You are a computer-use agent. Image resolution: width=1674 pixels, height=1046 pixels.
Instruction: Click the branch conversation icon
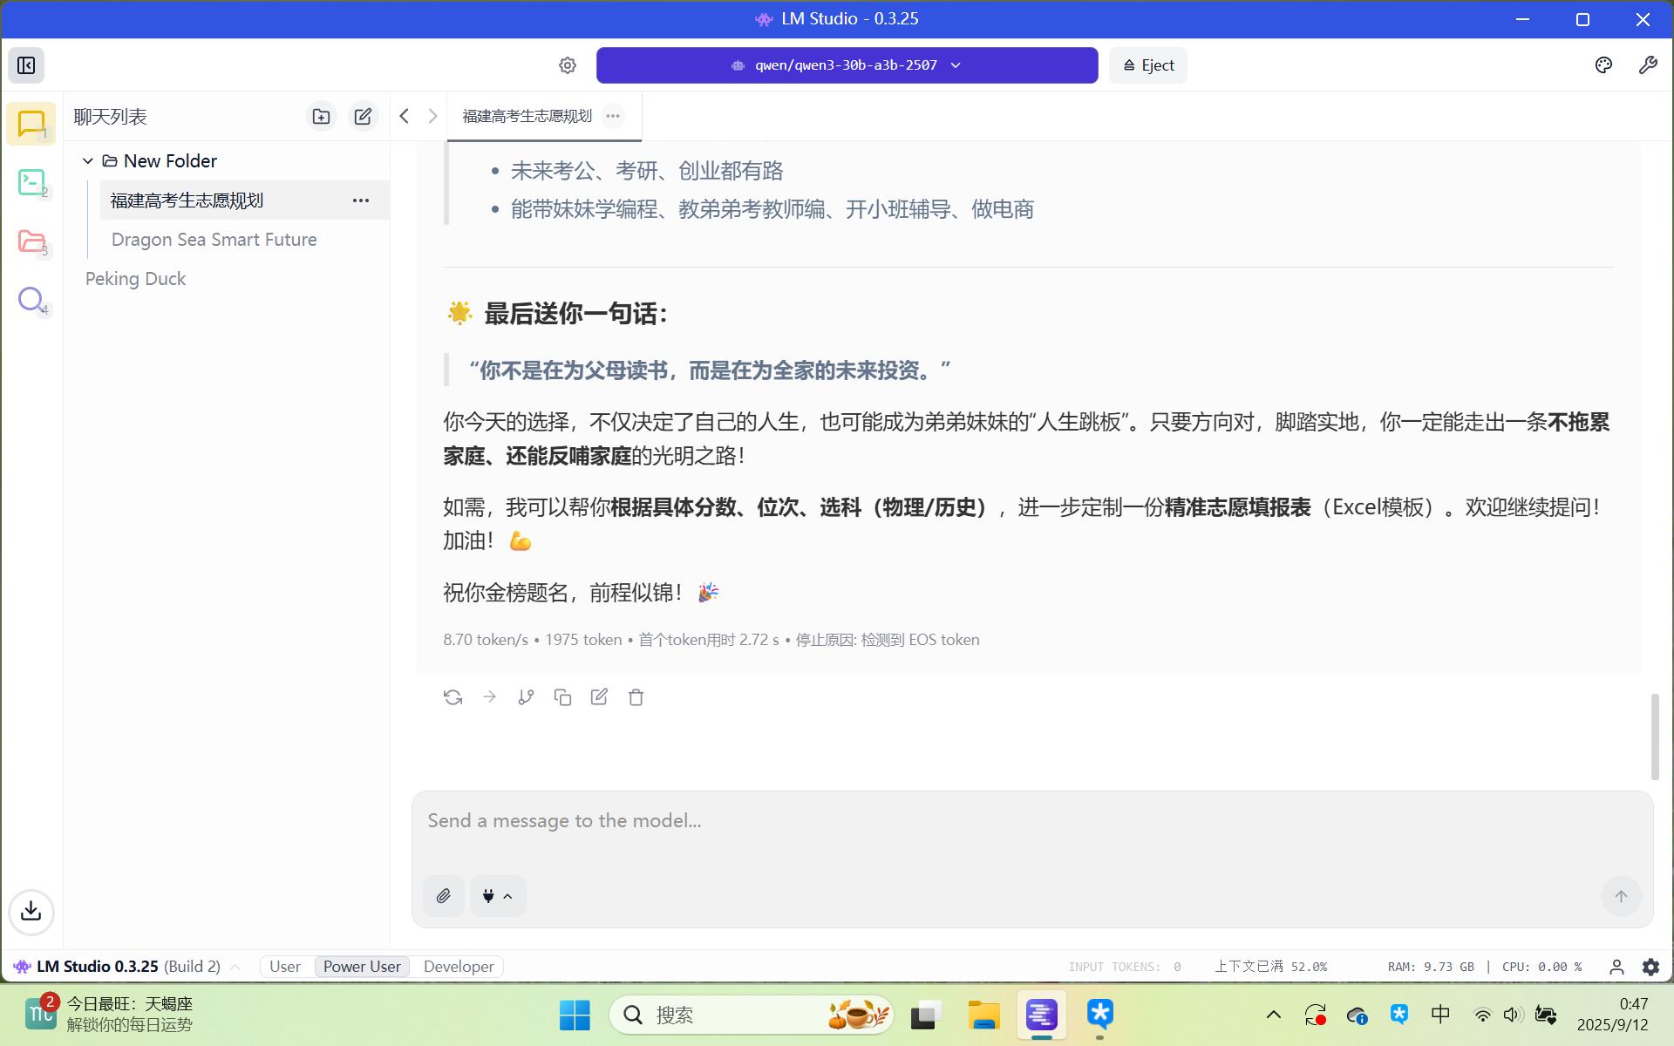(x=526, y=697)
